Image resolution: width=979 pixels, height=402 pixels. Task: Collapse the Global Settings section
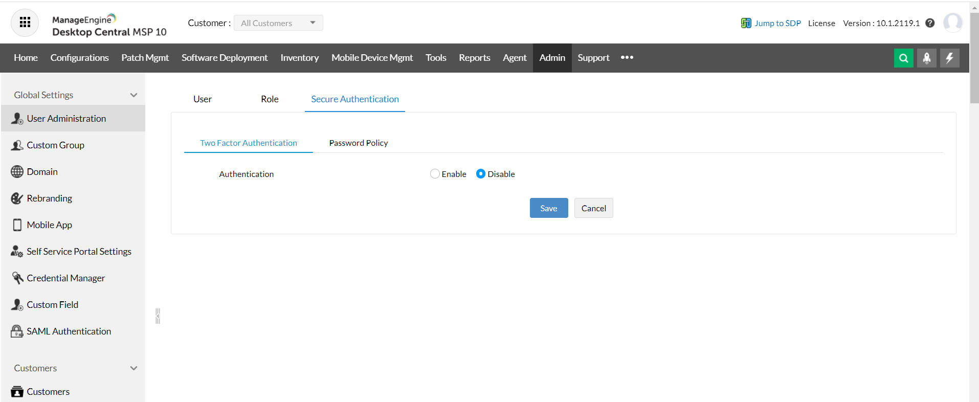point(133,95)
